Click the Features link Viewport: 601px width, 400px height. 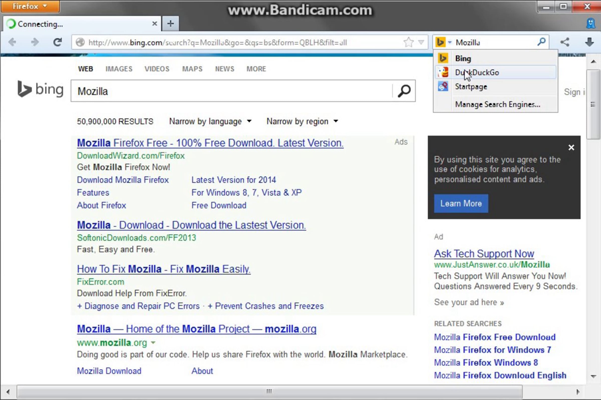click(x=93, y=192)
